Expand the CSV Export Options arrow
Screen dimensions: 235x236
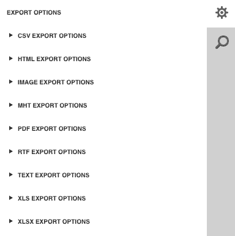click(11, 35)
